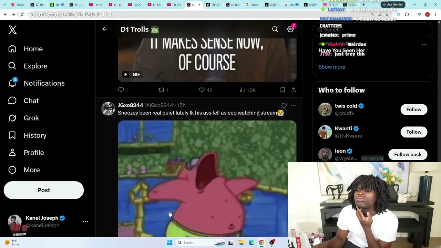Bookmark the post with 45 likes

(283, 90)
